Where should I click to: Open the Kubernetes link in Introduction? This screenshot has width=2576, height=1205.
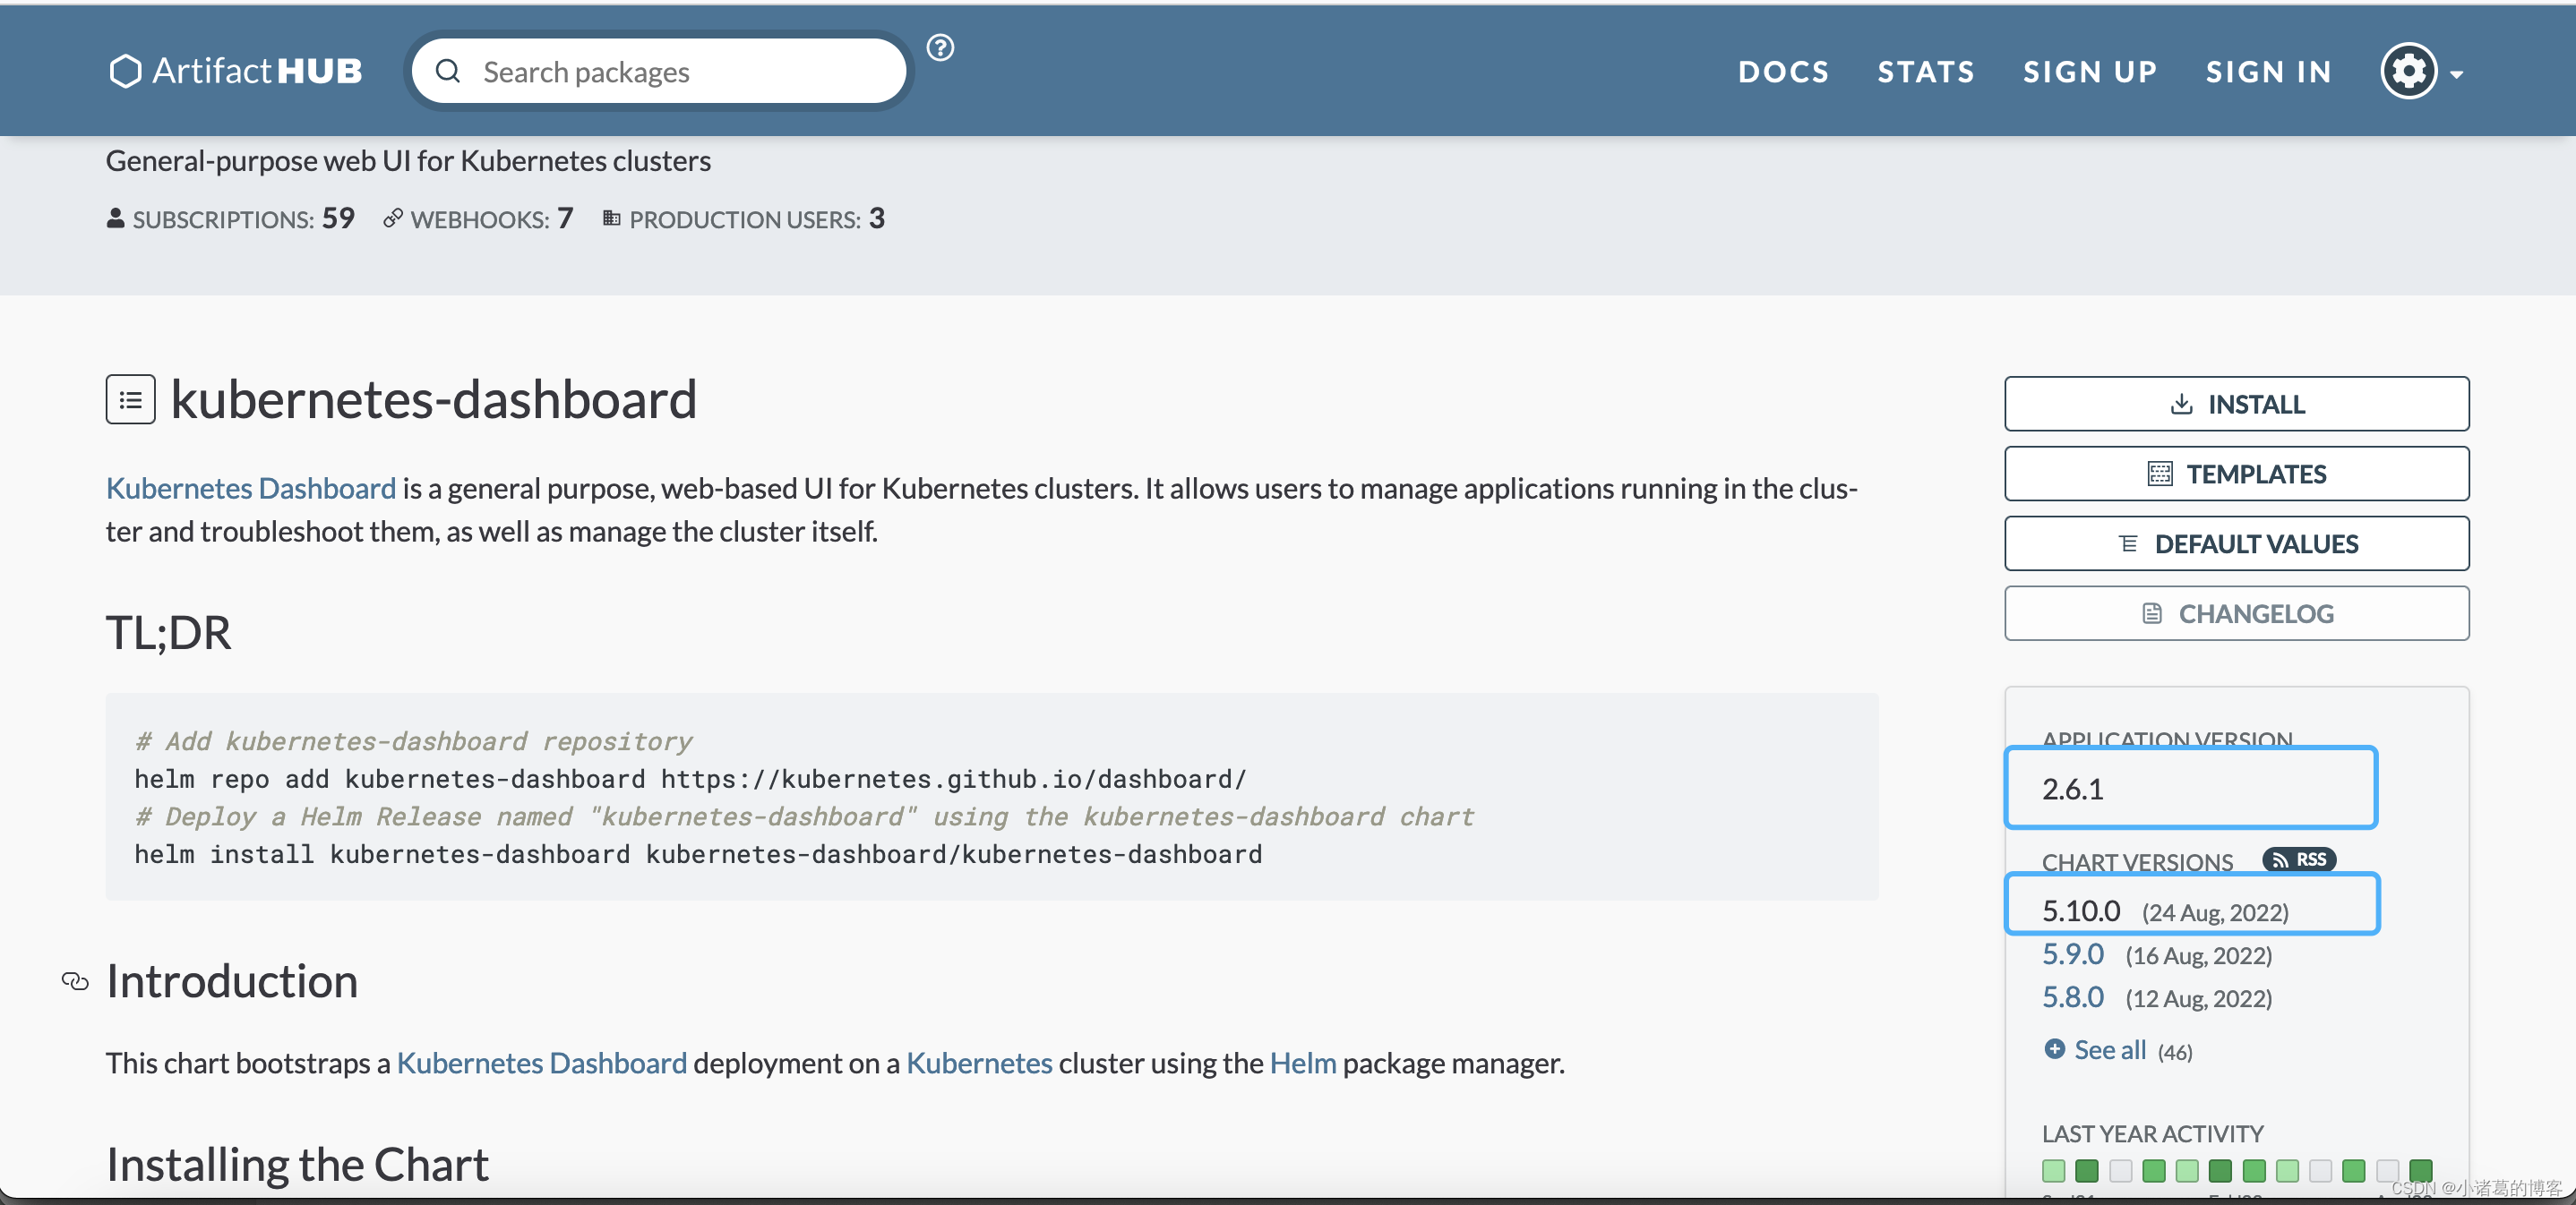(x=979, y=1064)
